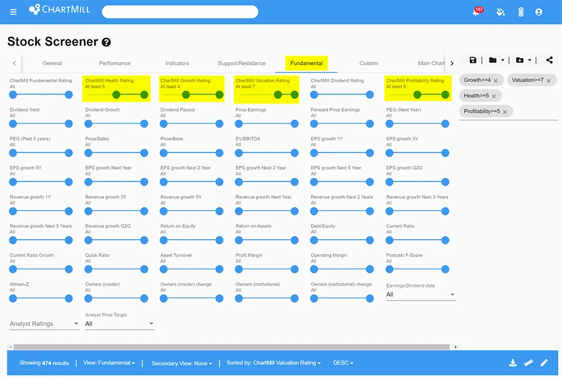Click the ChartMill Health Rating left slider handle
Image resolution: width=562 pixels, height=378 pixels.
click(116, 94)
